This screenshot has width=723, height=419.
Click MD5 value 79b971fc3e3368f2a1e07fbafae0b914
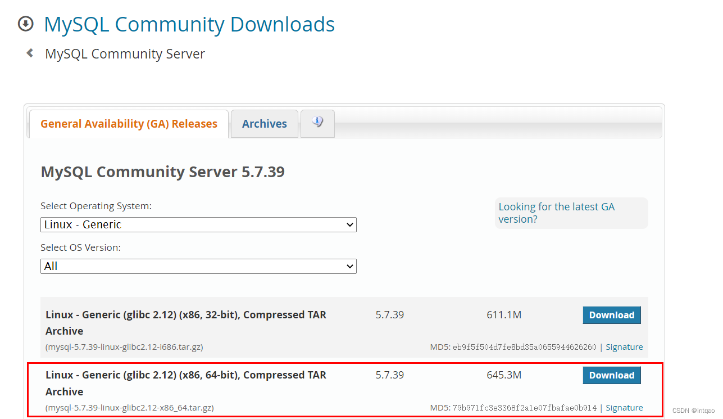(525, 408)
